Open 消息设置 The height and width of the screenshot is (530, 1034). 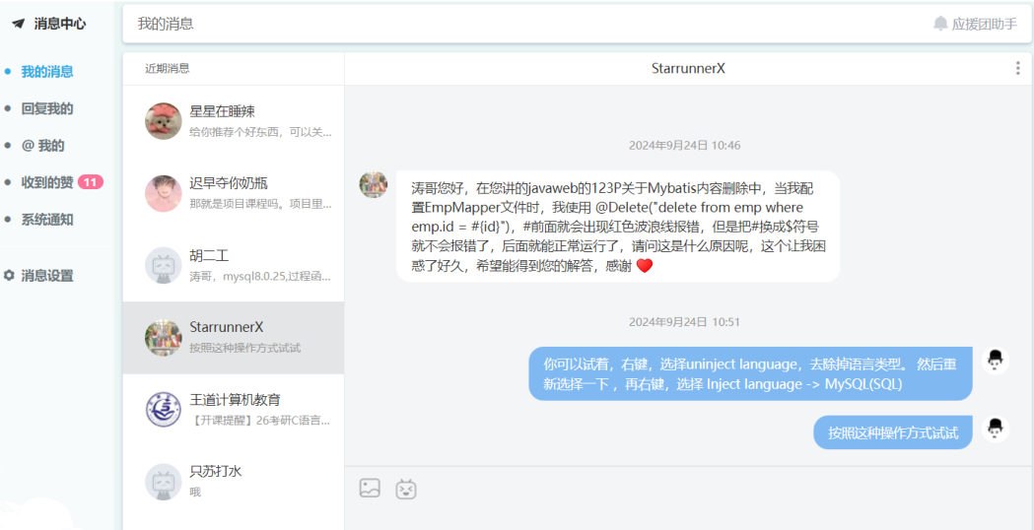tap(46, 276)
